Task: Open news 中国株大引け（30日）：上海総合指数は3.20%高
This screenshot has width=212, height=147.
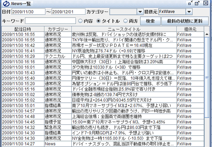Action: tap(124, 62)
